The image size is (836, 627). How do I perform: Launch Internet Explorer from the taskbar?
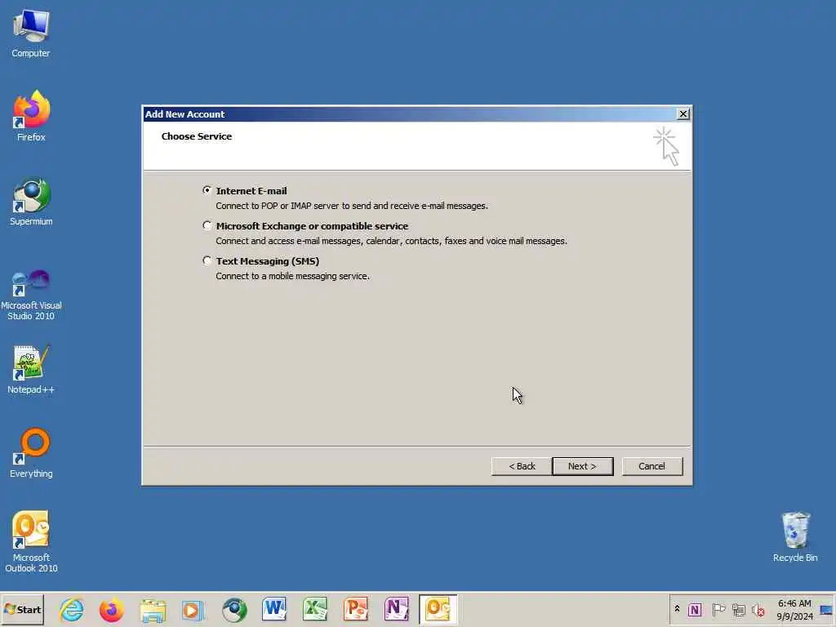click(x=72, y=609)
